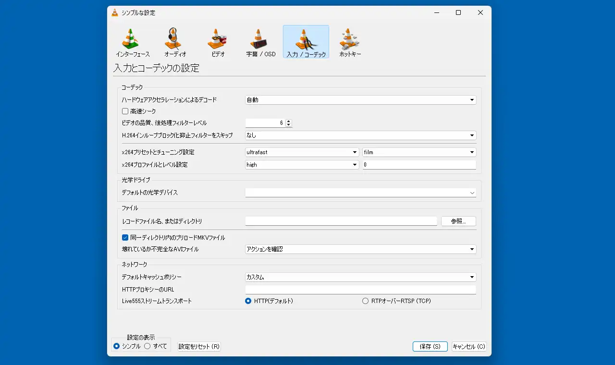Screen dimensions: 615x365
Task: Open the オーディオ settings category
Action: (175, 42)
